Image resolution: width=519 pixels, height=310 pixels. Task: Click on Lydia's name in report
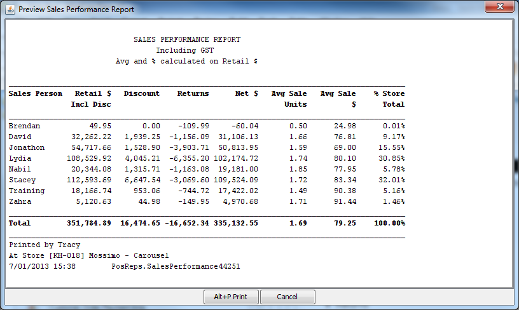pyautogui.click(x=20, y=158)
